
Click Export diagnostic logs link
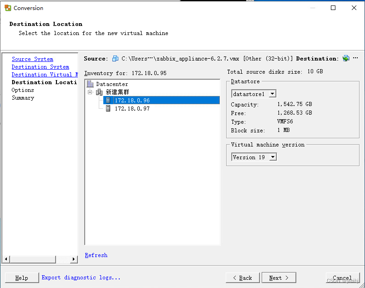coord(81,278)
